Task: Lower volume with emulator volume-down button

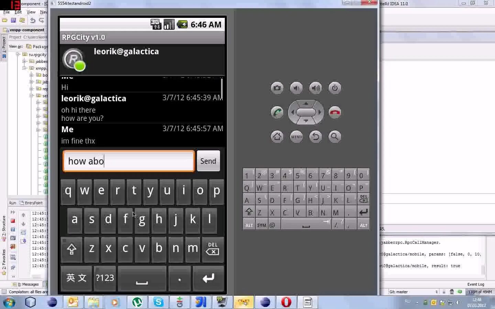Action: (x=296, y=88)
